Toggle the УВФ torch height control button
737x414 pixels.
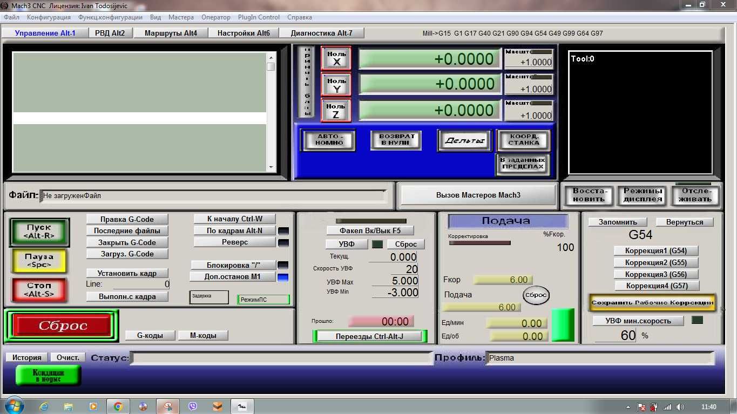(347, 245)
